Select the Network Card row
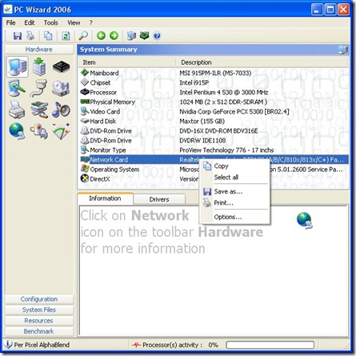The height and width of the screenshot is (356, 356). coord(214,159)
